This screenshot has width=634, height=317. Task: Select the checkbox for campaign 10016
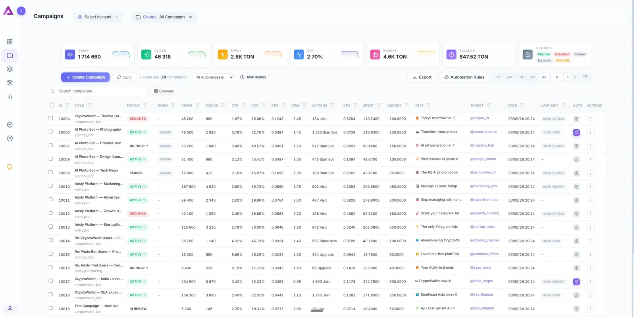click(x=50, y=267)
